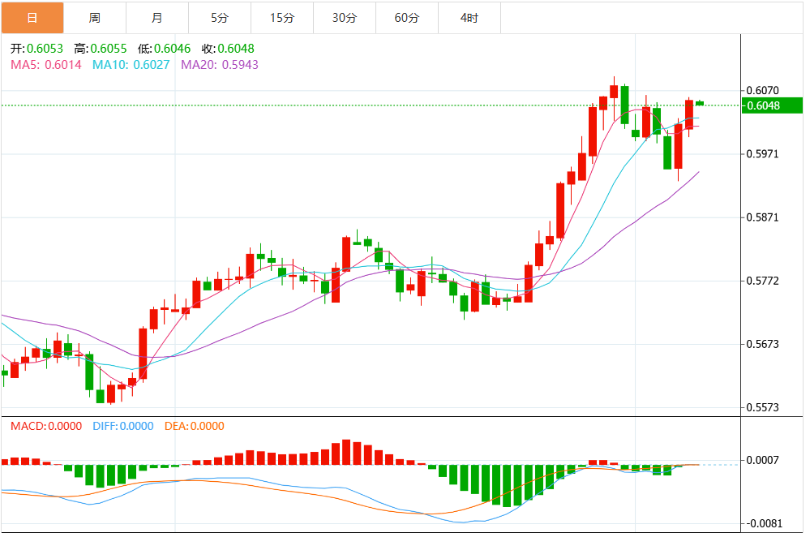Click the MA5 indicator label
This screenshot has width=810, height=533.
46,65
